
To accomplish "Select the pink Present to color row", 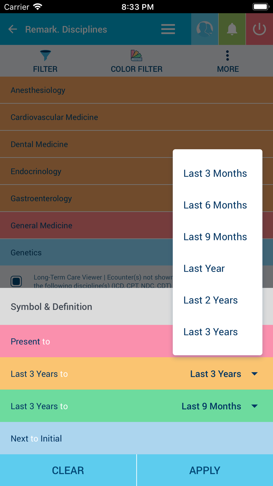I will click(86, 341).
